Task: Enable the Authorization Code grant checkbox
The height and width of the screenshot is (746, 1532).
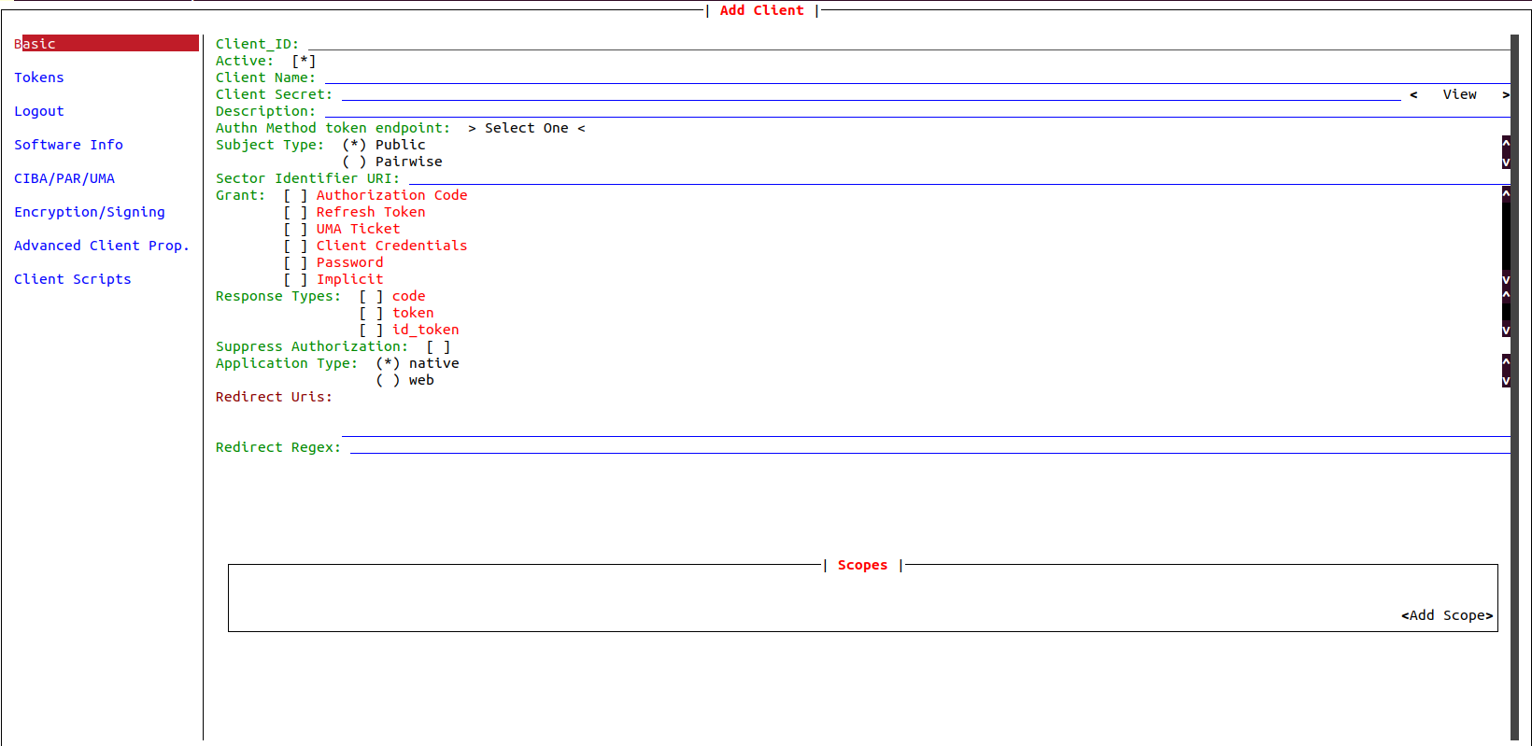Action: point(295,195)
